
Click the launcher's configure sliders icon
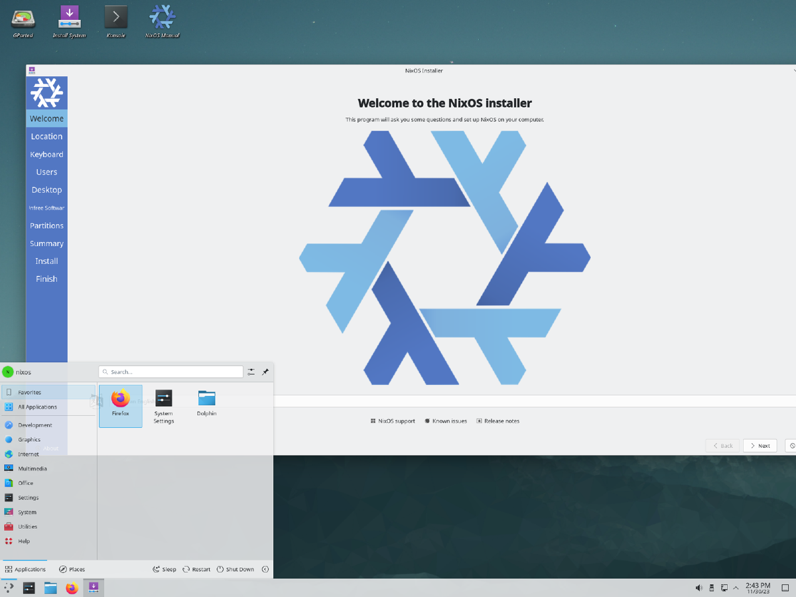tap(251, 372)
